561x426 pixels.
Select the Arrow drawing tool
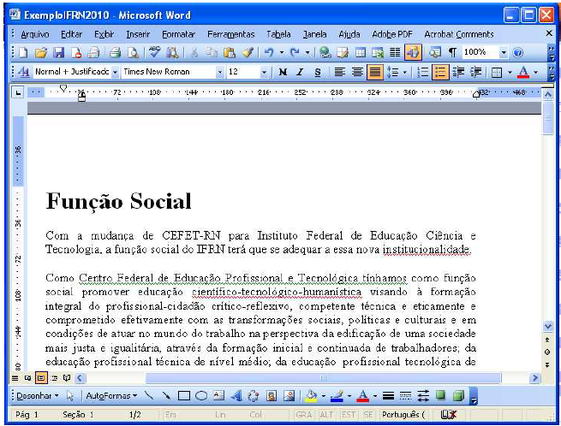(166, 395)
